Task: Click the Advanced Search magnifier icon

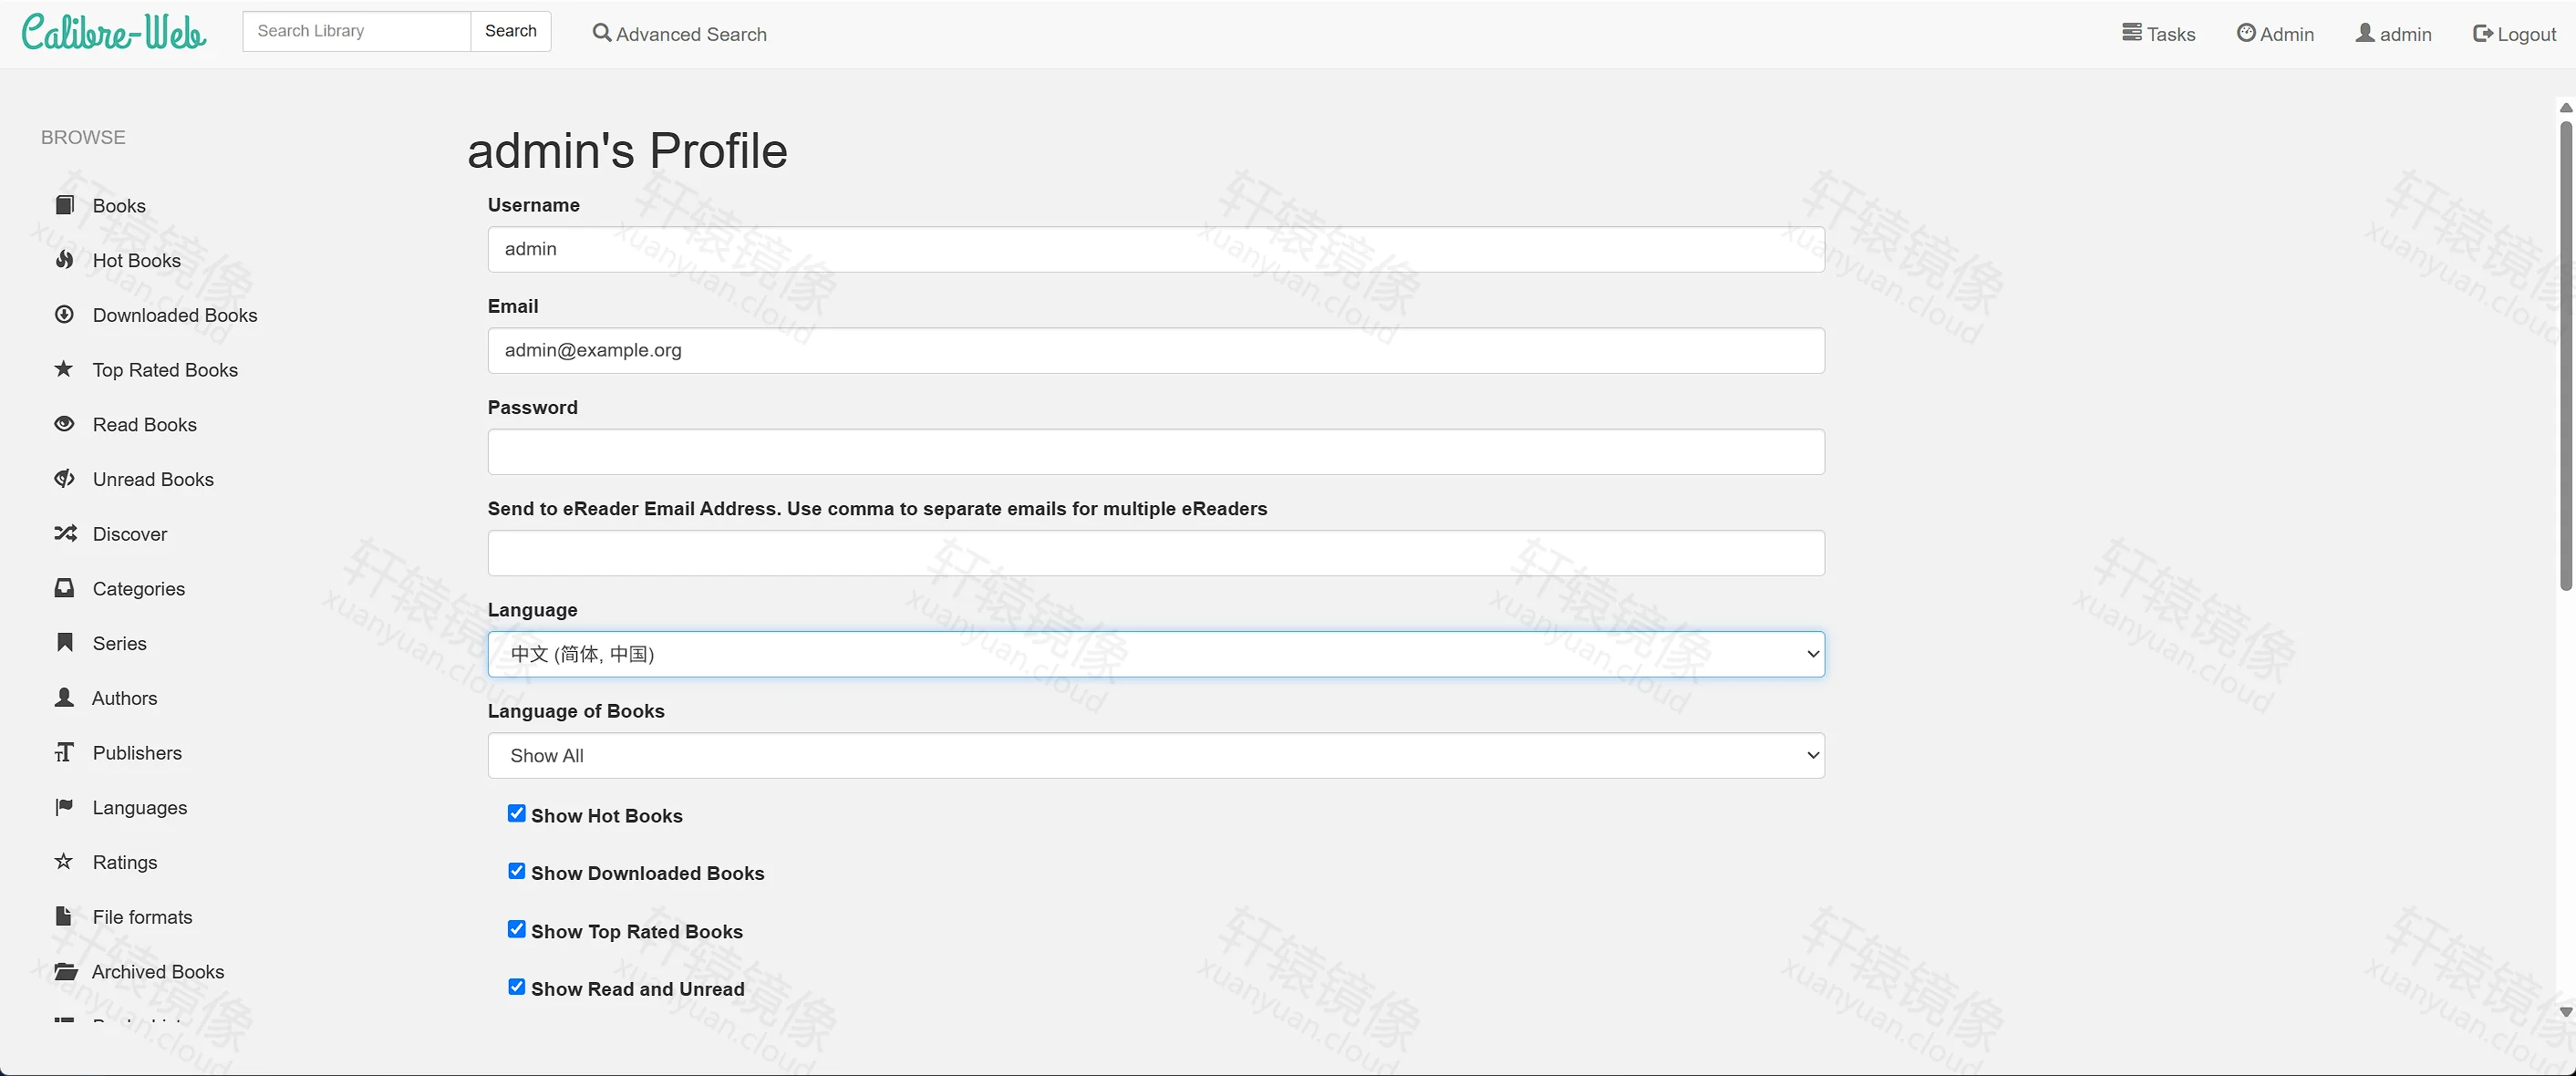Action: (x=602, y=33)
